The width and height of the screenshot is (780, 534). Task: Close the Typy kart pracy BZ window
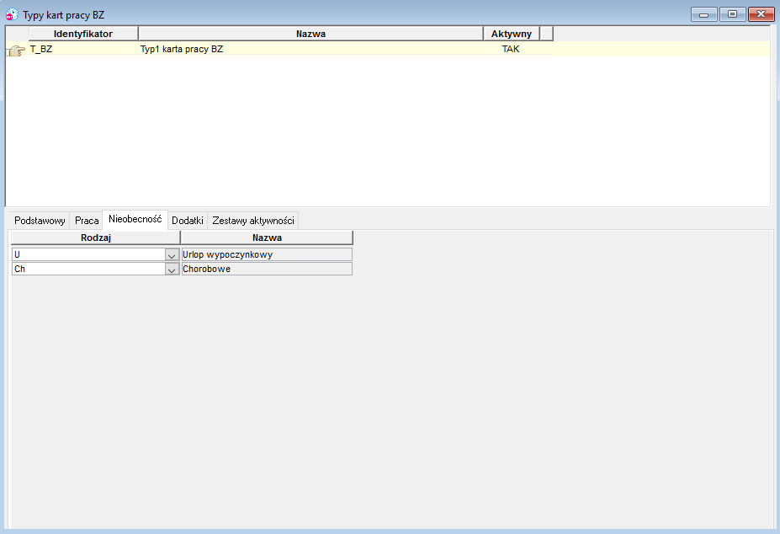(x=761, y=14)
